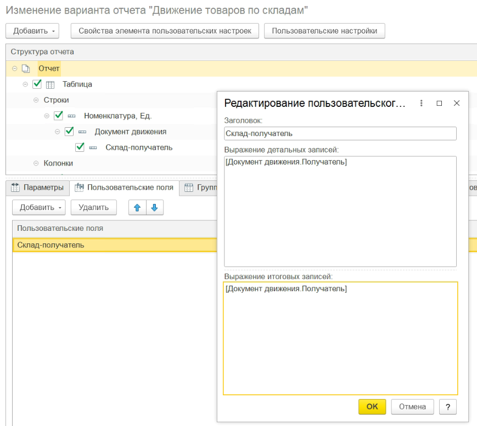Open Добавить dropdown in custom fields panel
Screen dimensions: 477x426
point(38,208)
